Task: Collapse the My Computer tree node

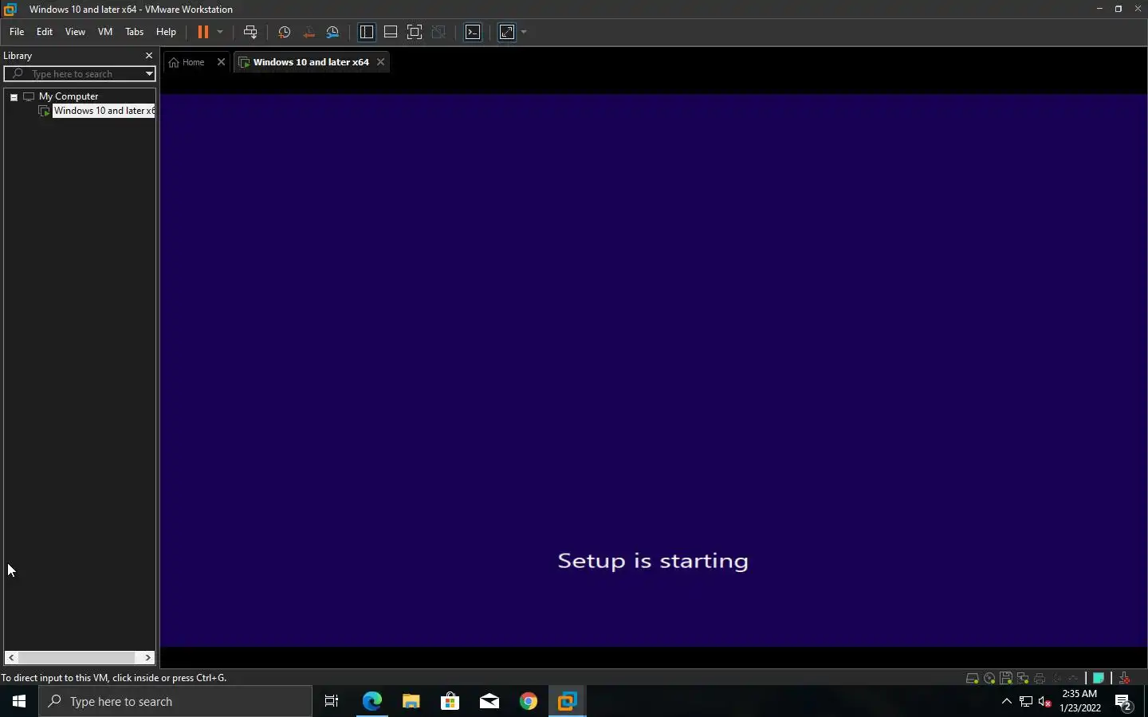Action: coord(14,96)
